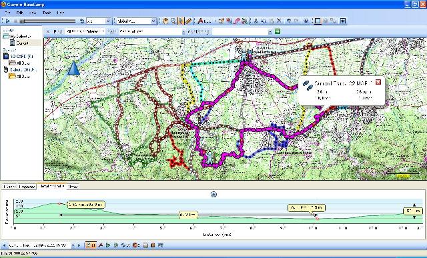Toggle the waypoints filter flag icon
The width and height of the screenshot is (427, 258).
click(100, 245)
